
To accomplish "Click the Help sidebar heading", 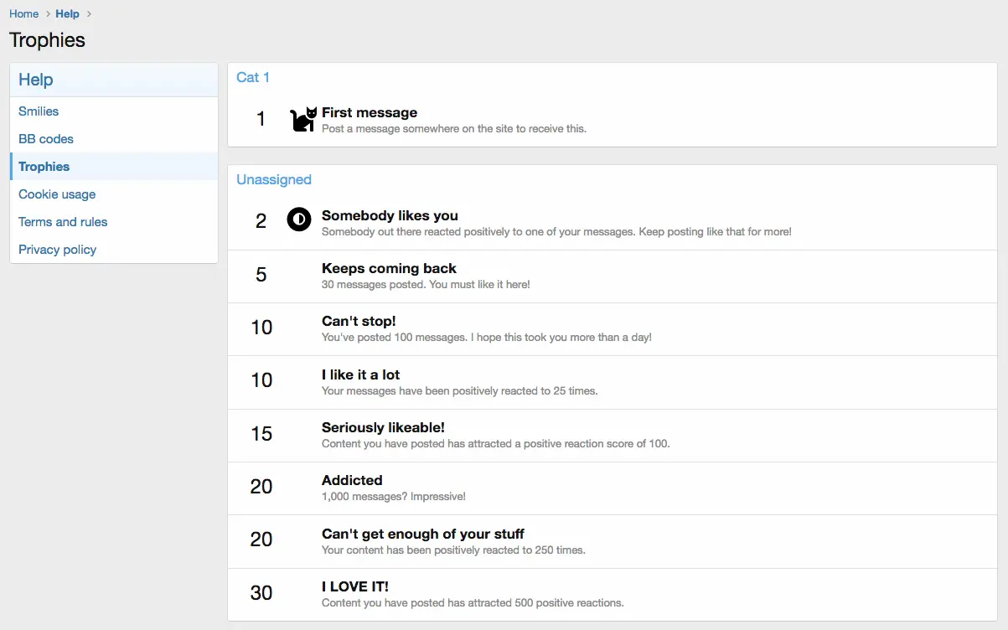I will click(36, 80).
